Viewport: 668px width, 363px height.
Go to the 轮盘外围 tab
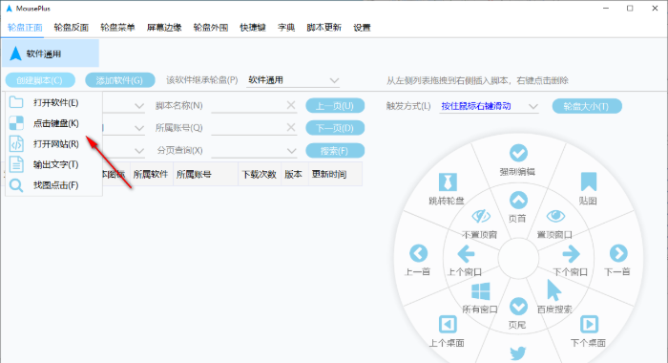(211, 28)
